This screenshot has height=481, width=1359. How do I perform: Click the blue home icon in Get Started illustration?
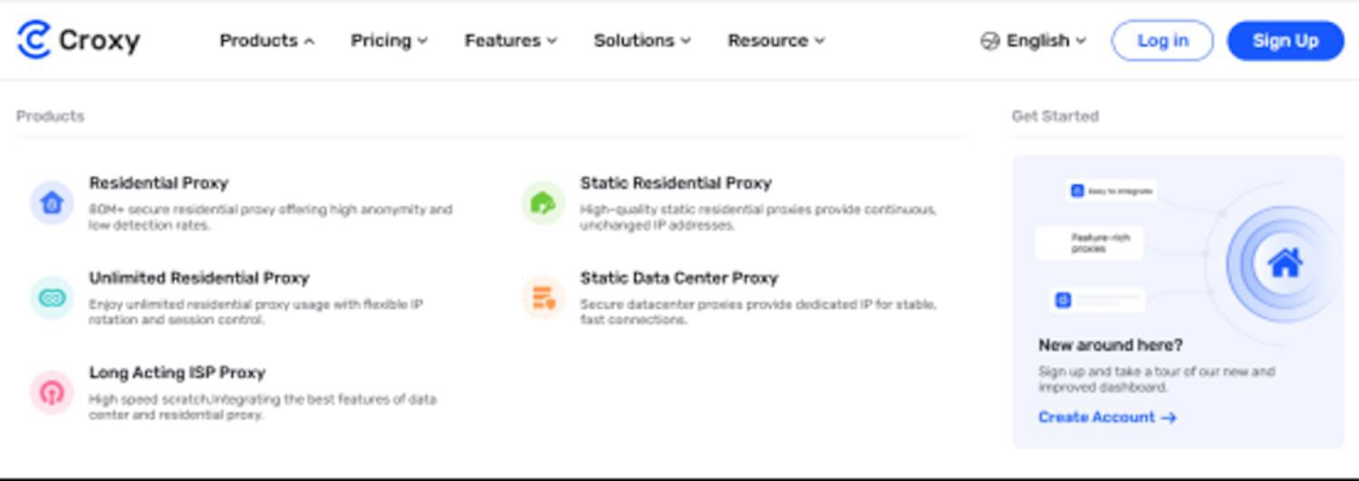pos(1285,264)
